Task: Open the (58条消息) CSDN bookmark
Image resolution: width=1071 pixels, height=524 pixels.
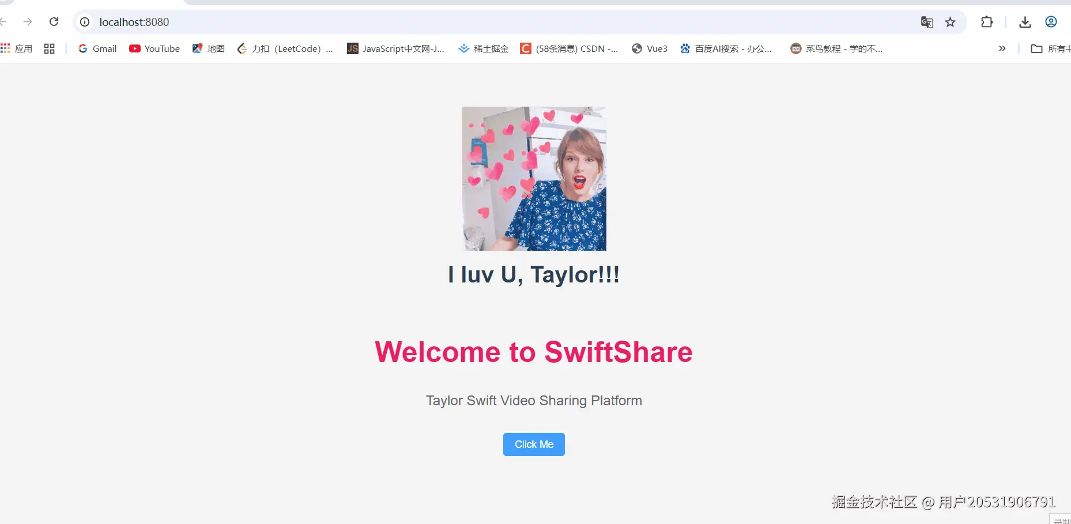Action: pyautogui.click(x=570, y=48)
